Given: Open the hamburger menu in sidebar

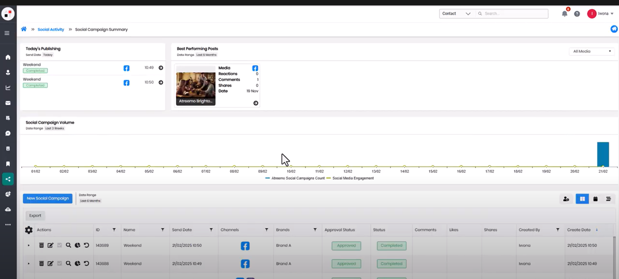Looking at the screenshot, I should tap(7, 33).
